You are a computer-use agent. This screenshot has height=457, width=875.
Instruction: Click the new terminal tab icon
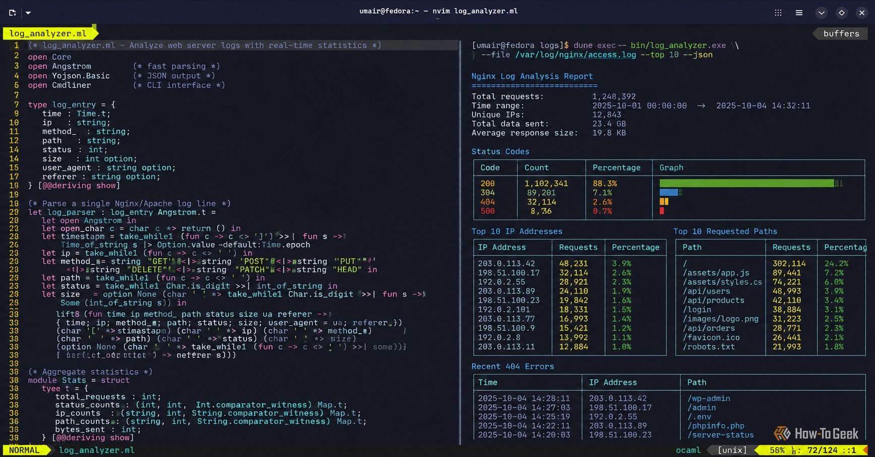pos(13,13)
